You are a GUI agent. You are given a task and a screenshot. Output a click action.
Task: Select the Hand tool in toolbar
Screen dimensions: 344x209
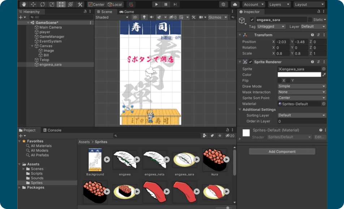[24, 4]
